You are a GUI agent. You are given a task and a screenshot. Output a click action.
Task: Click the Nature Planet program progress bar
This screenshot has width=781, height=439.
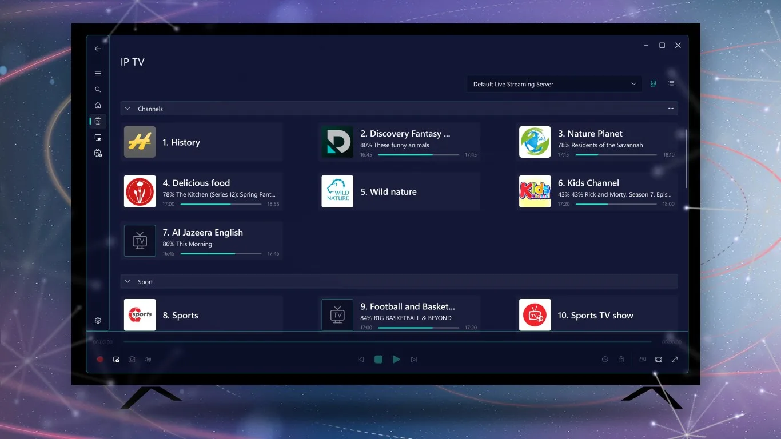[x=616, y=154]
